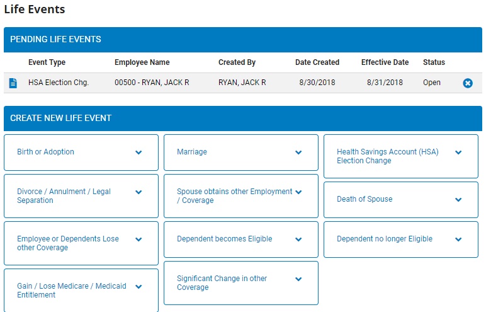Choose the Marriage life event link

tap(192, 152)
